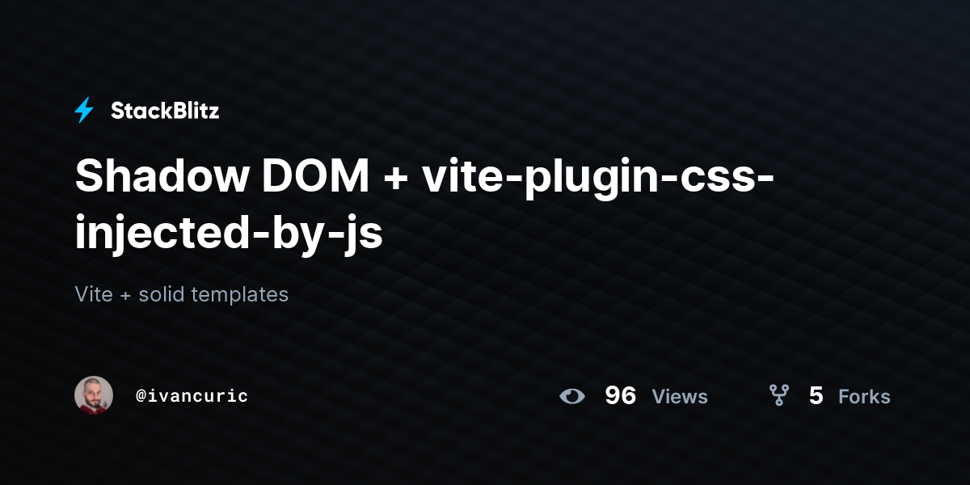Open the @ivancuric username link
The image size is (970, 485).
[192, 396]
